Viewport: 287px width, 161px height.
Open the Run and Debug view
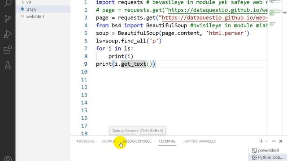coord(8,34)
